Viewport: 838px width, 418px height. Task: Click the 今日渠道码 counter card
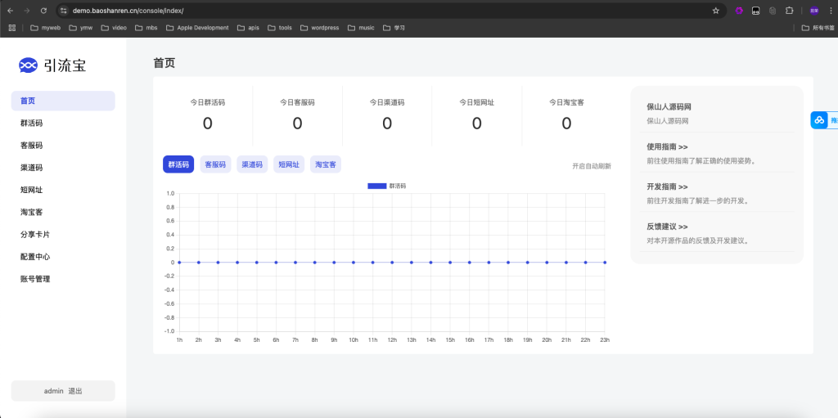tap(387, 115)
